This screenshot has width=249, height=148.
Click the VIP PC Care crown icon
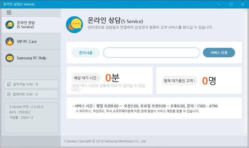[10, 42]
